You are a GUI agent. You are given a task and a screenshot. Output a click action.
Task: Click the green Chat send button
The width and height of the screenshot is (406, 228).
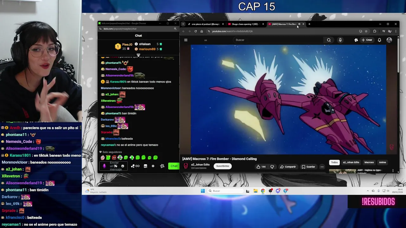point(174,166)
